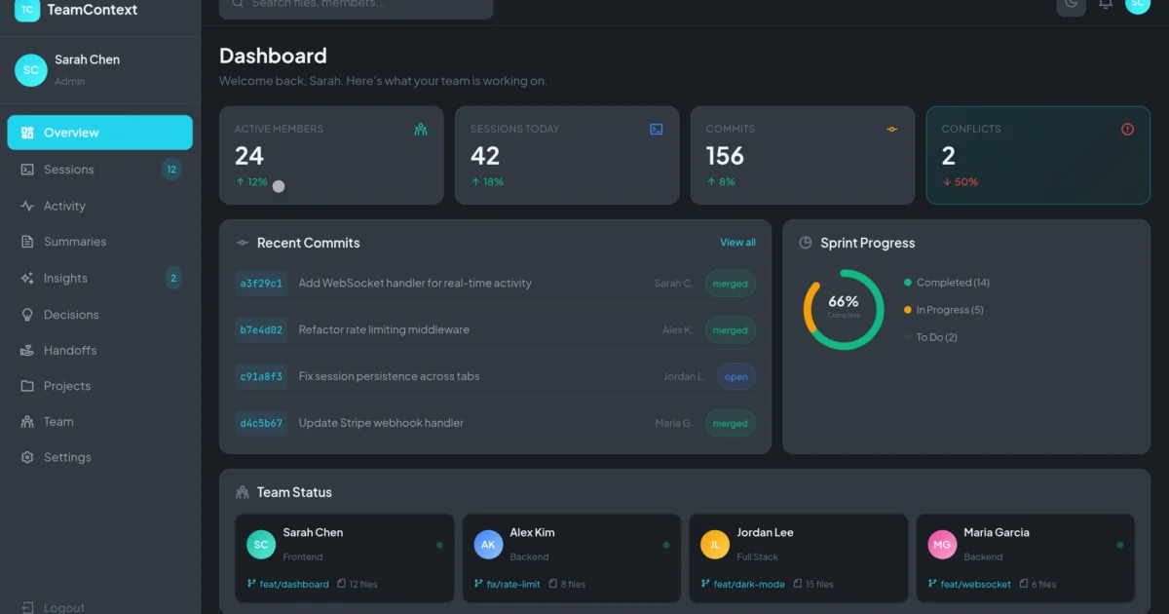Click the Conflicts red alert icon
The height and width of the screenshot is (614, 1169).
tap(1127, 129)
